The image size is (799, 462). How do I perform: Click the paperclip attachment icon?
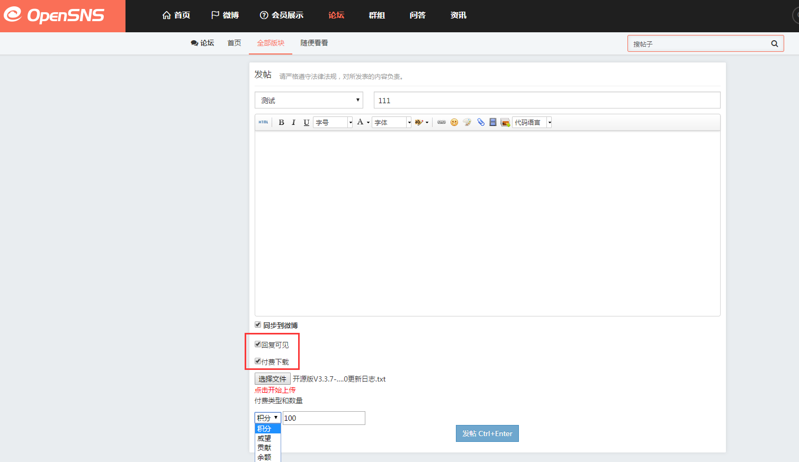point(481,122)
